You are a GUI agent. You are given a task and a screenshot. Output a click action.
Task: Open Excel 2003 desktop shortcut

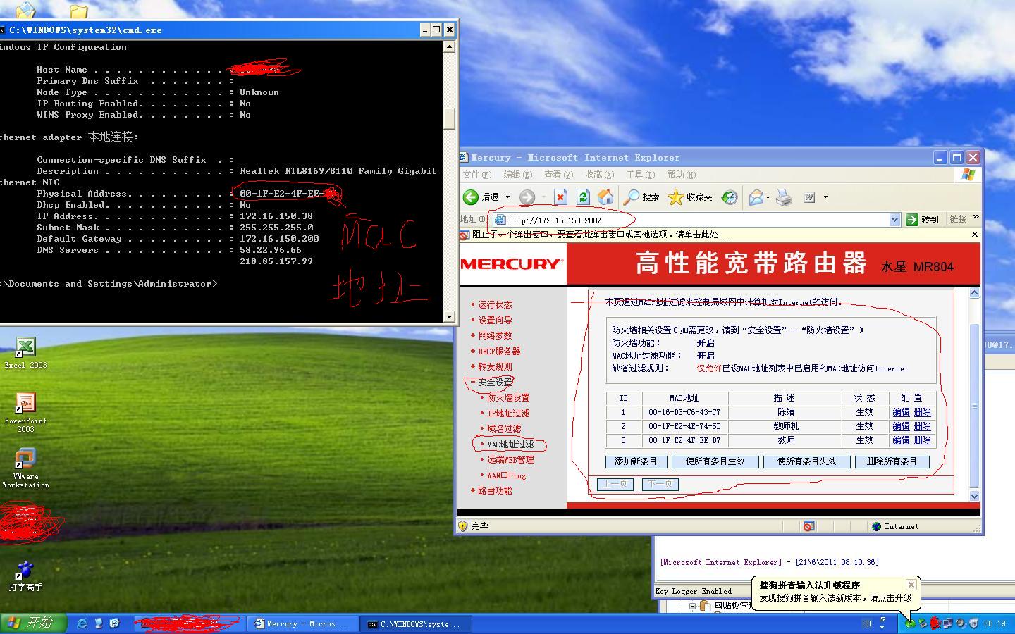tap(25, 353)
